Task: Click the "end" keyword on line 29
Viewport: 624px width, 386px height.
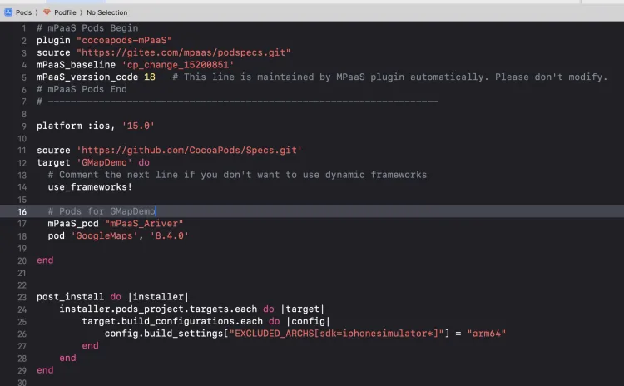Action: (x=45, y=370)
